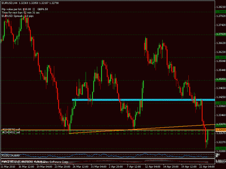Click the '19 Apr 12:00' time axis label
The image size is (226, 169).
coord(189,167)
